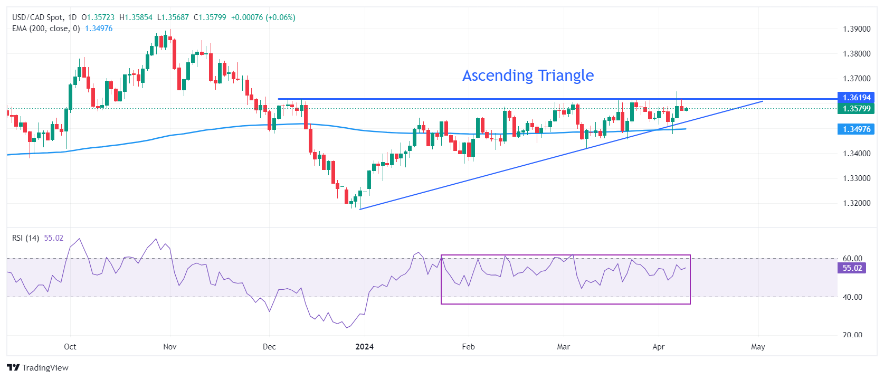884x379 pixels.
Task: Click the 2024 year label on time axis
Action: (364, 347)
